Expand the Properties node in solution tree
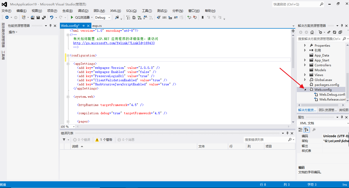Viewport: 349px width, 188px height. coord(305,45)
